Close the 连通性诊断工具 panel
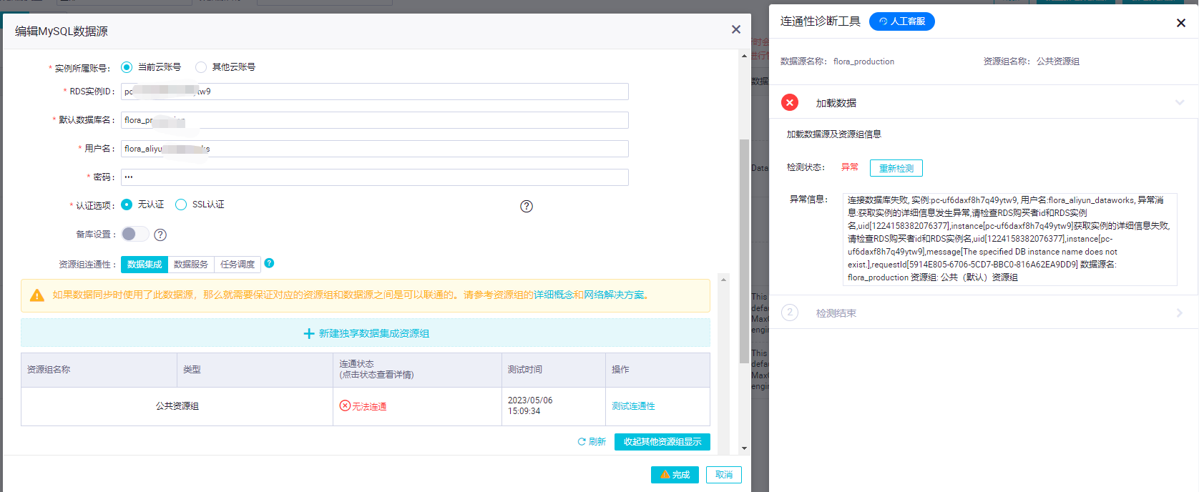Screen dimensions: 1199x492 (1181, 23)
